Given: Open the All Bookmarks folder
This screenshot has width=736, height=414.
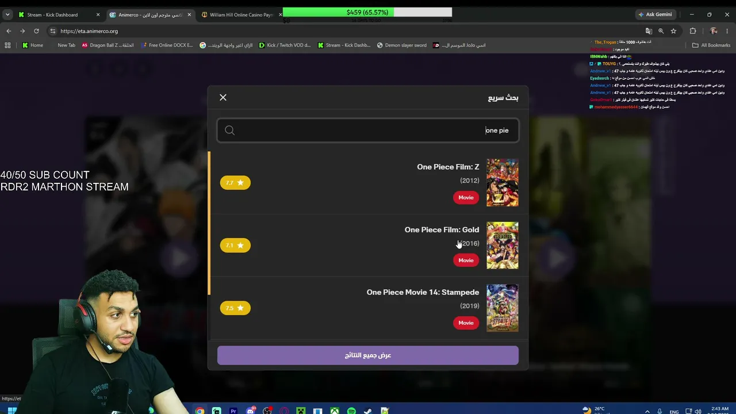Looking at the screenshot, I should coord(711,45).
